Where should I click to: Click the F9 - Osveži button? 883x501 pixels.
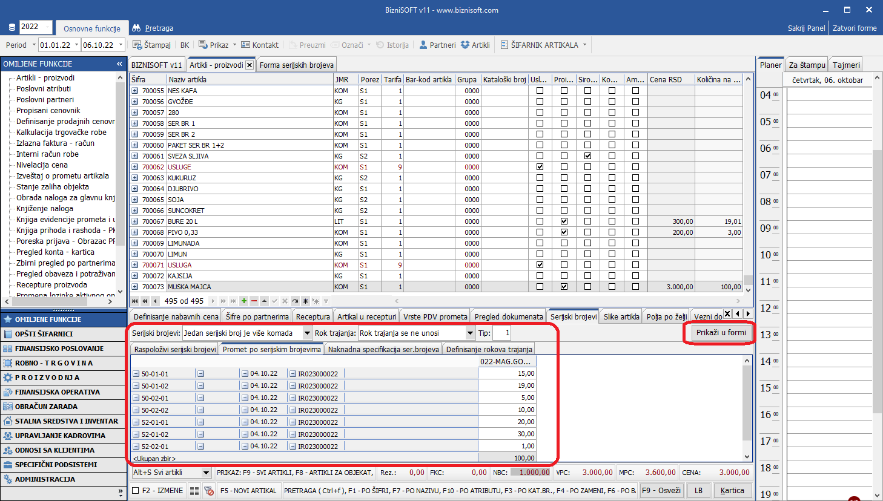(661, 491)
